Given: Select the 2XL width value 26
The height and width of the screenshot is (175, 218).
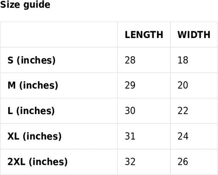Looking at the screenshot, I should (x=183, y=162).
